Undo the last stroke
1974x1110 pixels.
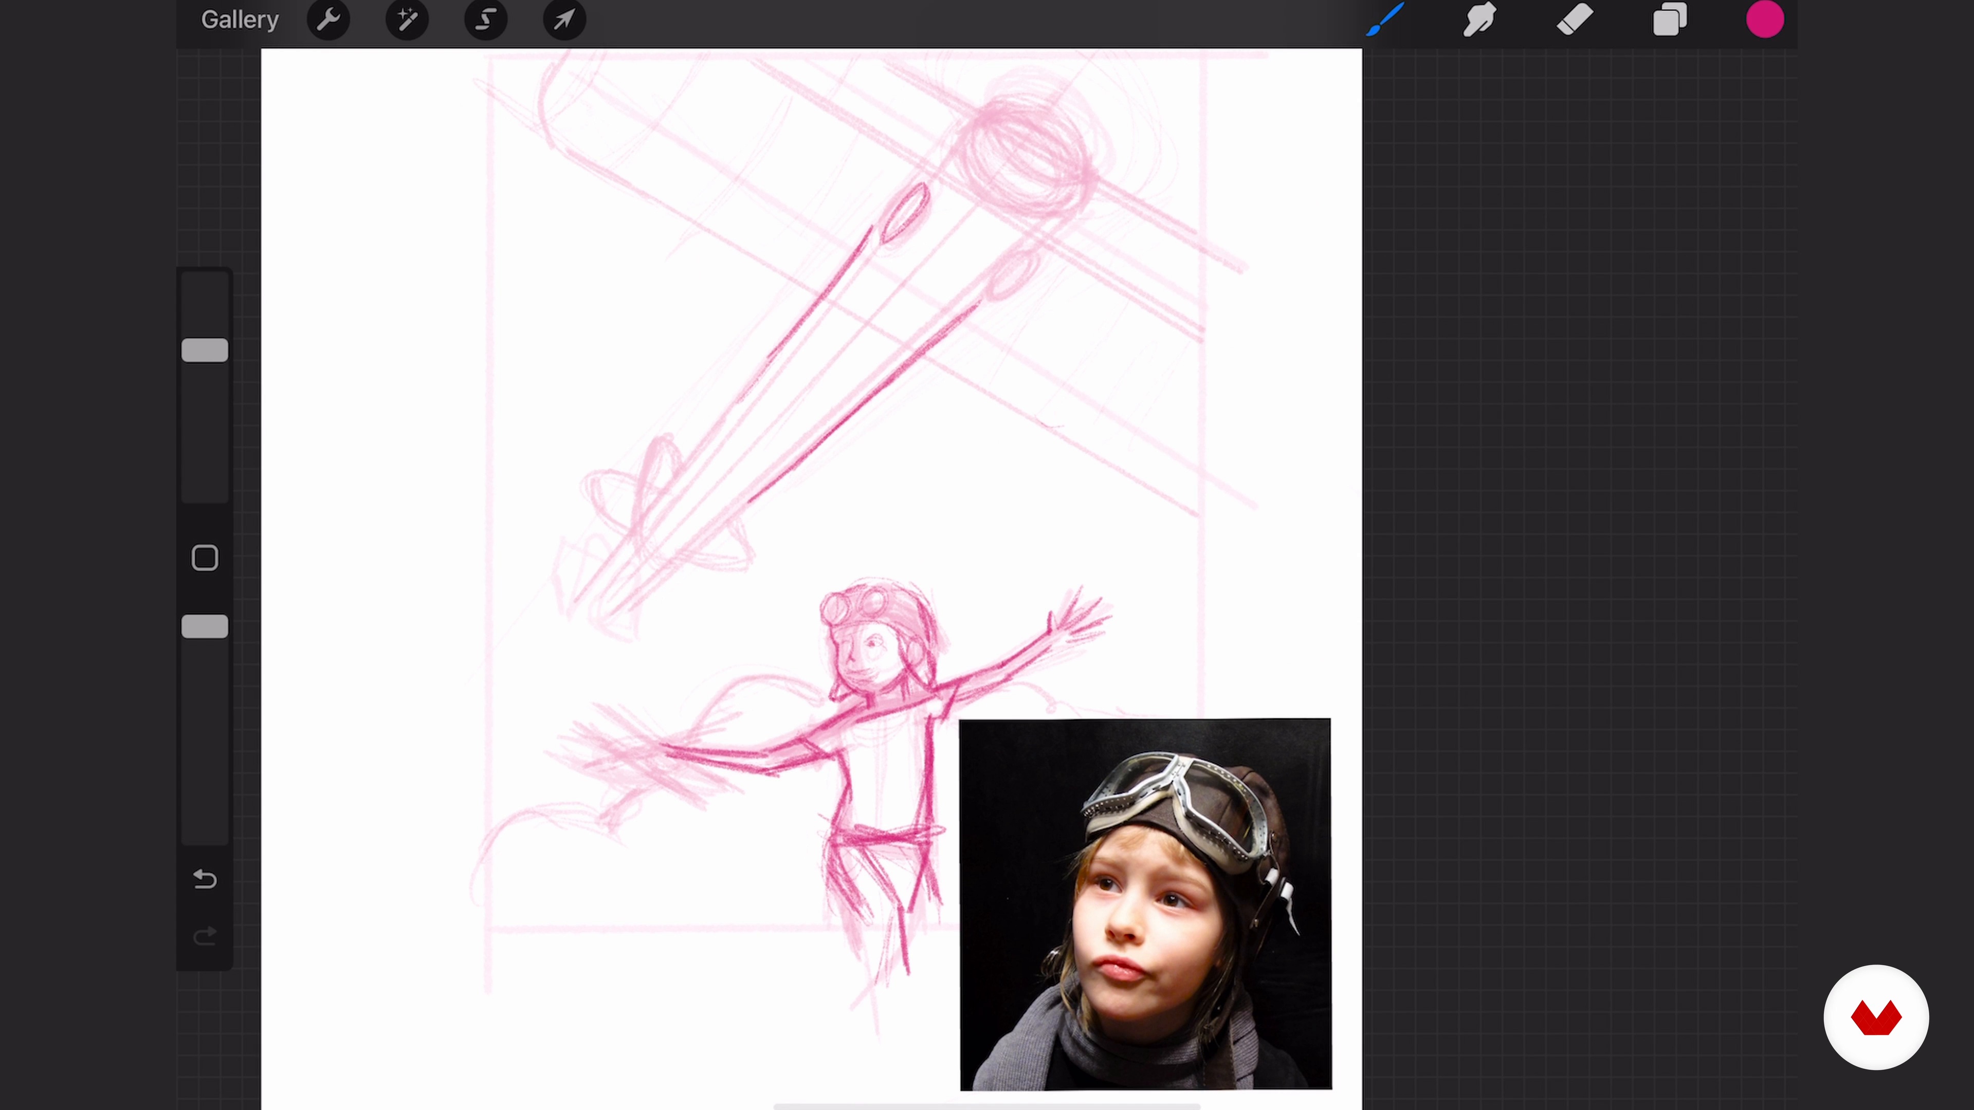click(205, 879)
